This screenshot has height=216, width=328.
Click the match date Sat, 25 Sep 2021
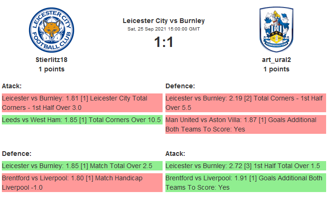click(x=164, y=29)
